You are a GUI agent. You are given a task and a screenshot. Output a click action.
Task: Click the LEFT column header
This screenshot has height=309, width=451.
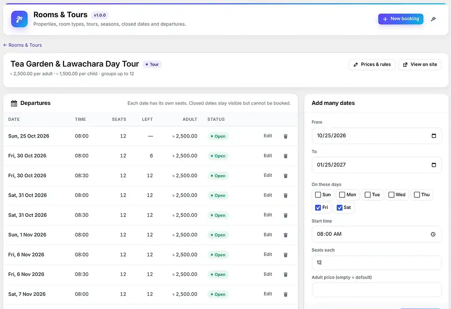[x=147, y=119]
